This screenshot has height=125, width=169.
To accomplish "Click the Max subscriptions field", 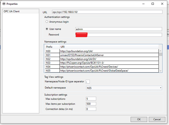I will pos(91,99).
